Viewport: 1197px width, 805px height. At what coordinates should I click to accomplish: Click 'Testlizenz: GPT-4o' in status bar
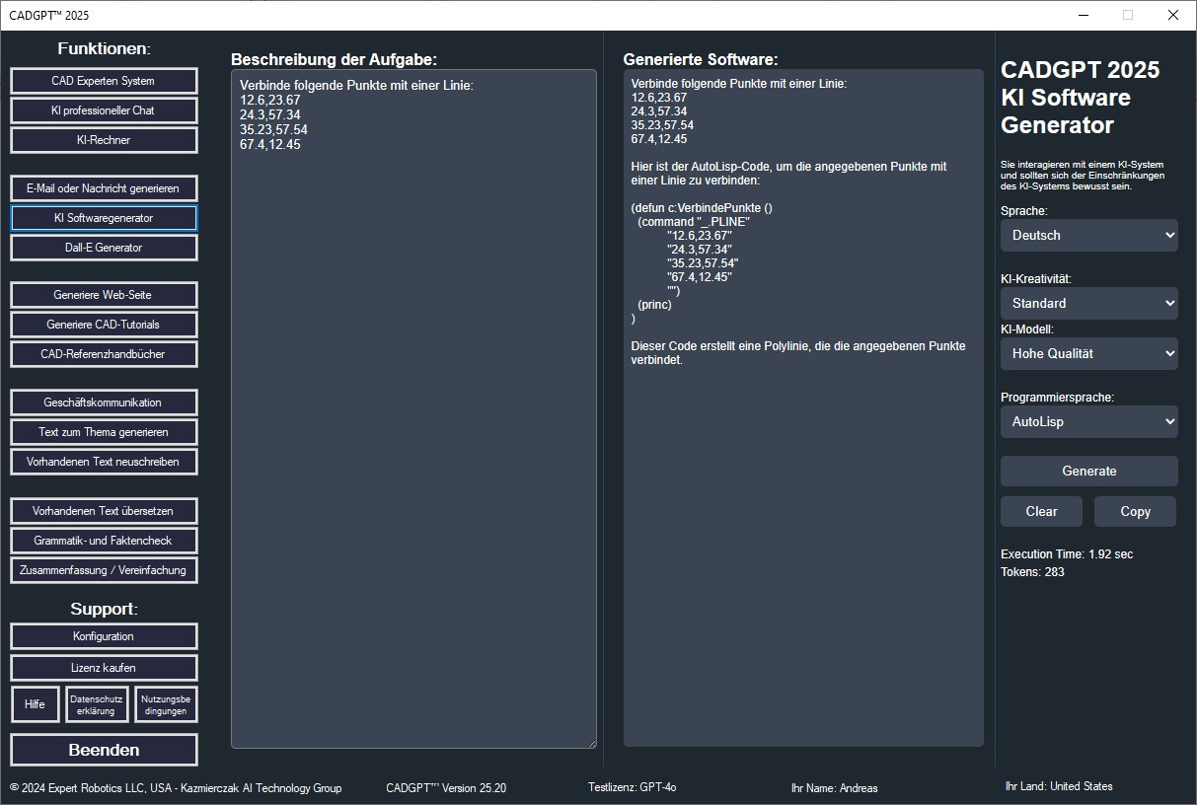632,787
